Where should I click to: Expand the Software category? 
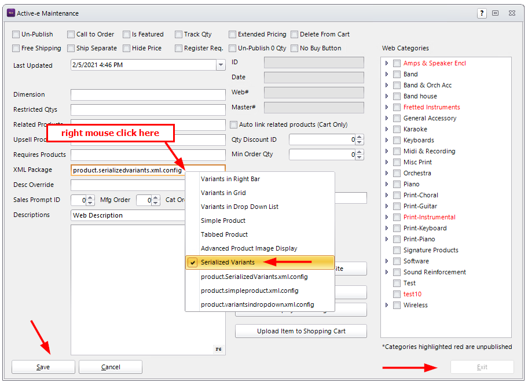(387, 261)
